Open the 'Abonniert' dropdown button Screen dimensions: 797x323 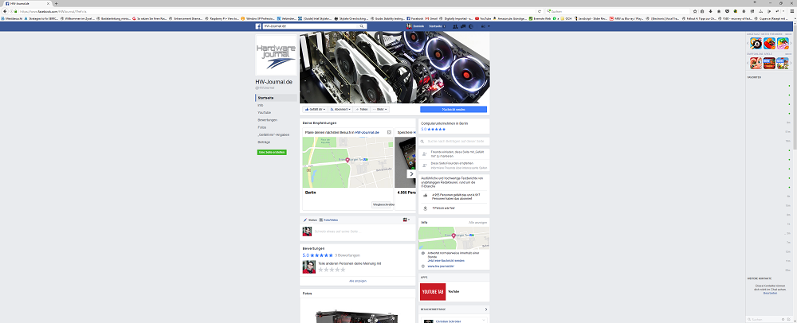click(x=340, y=109)
